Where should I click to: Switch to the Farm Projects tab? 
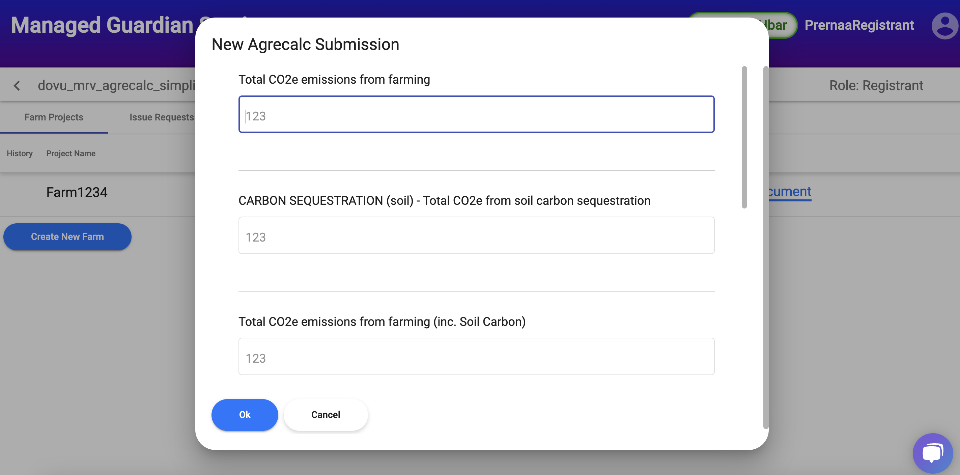coord(54,117)
